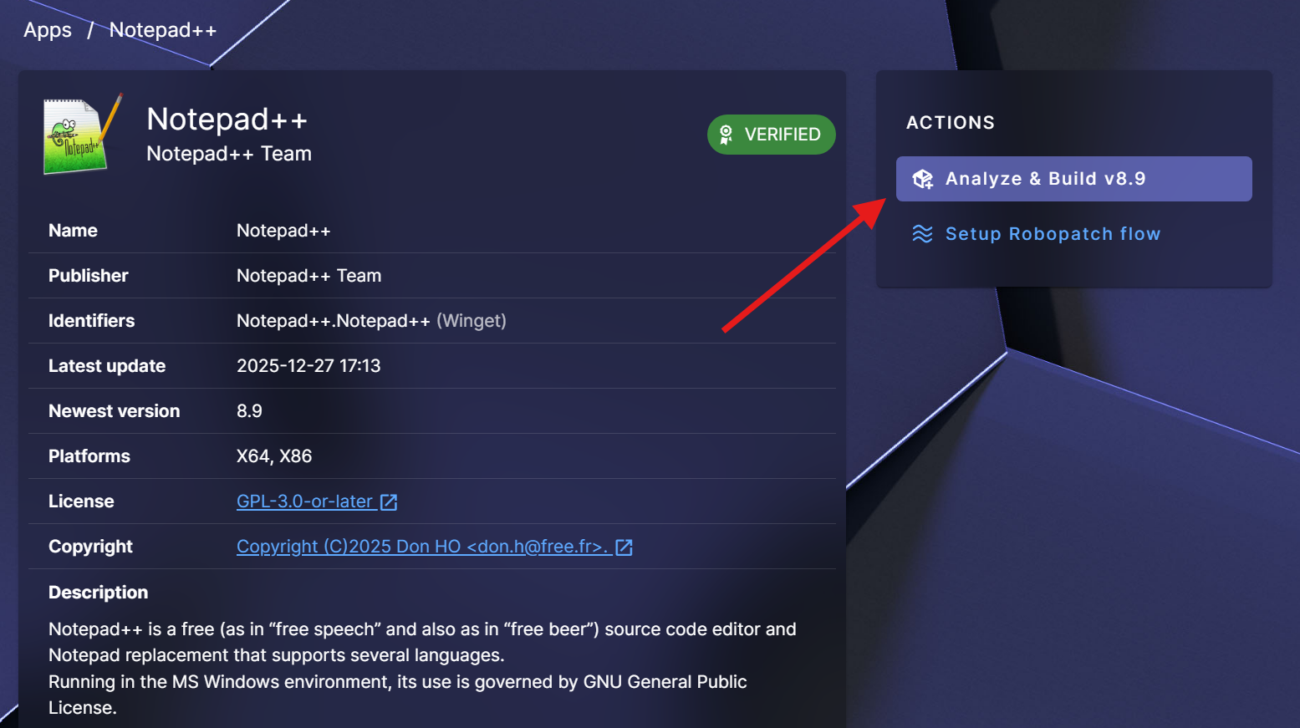This screenshot has width=1300, height=728.
Task: Click the ACTIONS panel heading
Action: click(951, 123)
